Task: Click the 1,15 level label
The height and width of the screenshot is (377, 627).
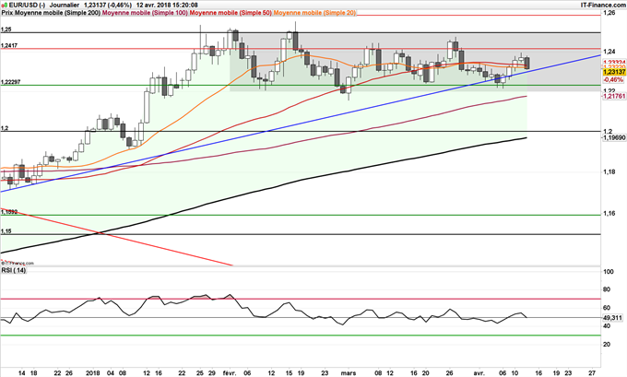Action: tap(6, 231)
